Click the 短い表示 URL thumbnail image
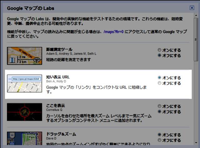 point(24,83)
